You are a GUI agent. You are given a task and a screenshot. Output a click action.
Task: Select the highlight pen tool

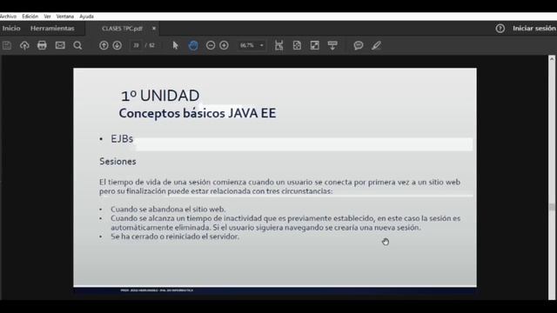coord(376,45)
